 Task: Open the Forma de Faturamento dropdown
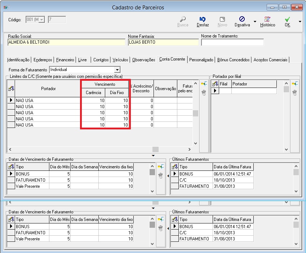(117, 70)
